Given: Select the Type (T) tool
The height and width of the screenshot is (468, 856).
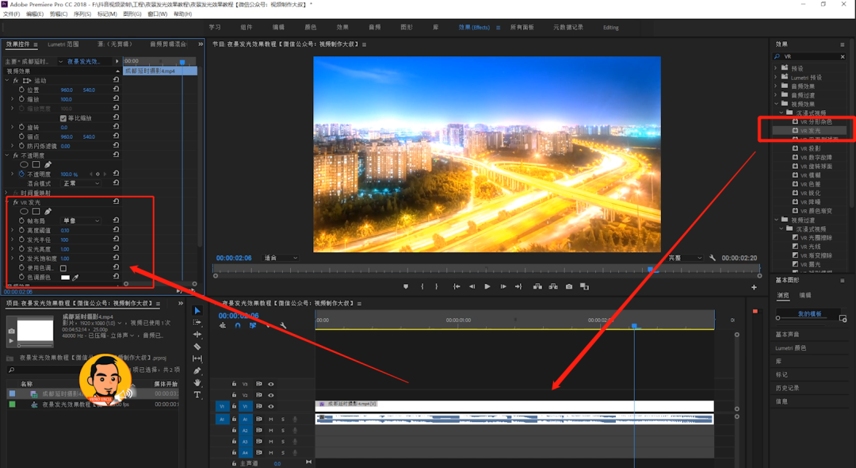Looking at the screenshot, I should [x=197, y=394].
